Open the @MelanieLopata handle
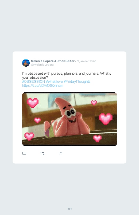This screenshot has width=139, height=215. pos(42,65)
